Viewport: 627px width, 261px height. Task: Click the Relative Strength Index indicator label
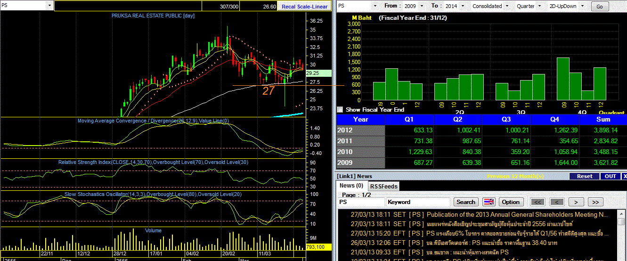click(153, 162)
